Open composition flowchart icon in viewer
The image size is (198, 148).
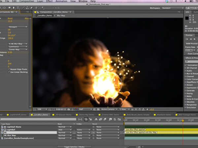143,110
